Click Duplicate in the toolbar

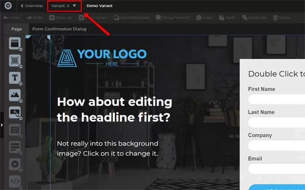click(254, 18)
